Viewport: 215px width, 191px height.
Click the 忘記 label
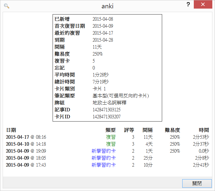coord(60,68)
